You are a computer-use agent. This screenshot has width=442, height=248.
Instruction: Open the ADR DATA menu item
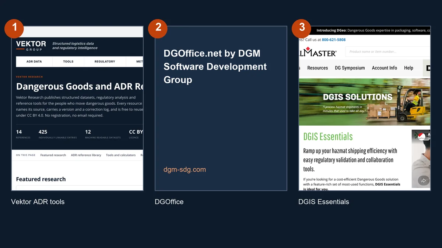click(x=34, y=61)
